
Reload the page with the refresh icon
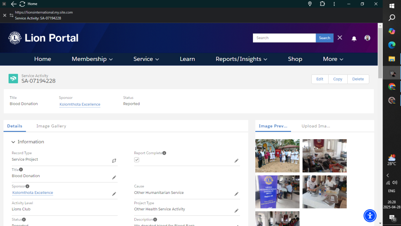coord(22,4)
